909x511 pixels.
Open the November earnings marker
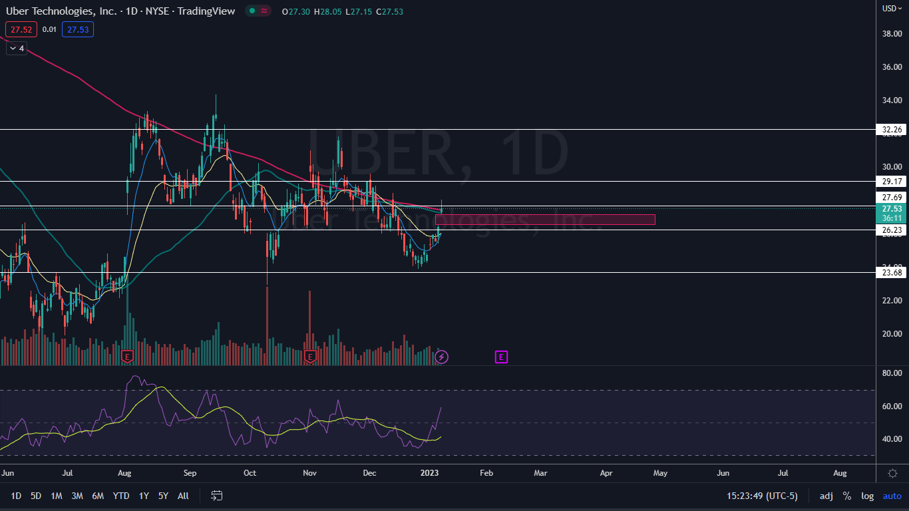coord(310,357)
